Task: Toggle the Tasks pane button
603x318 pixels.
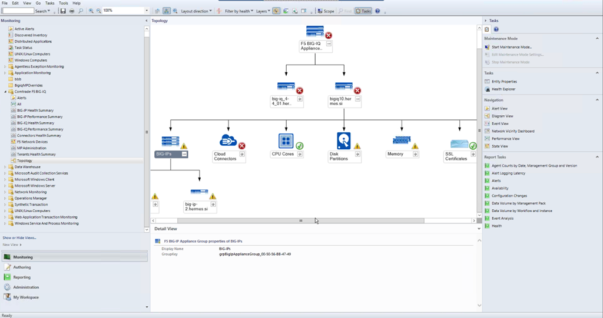Action: point(364,11)
